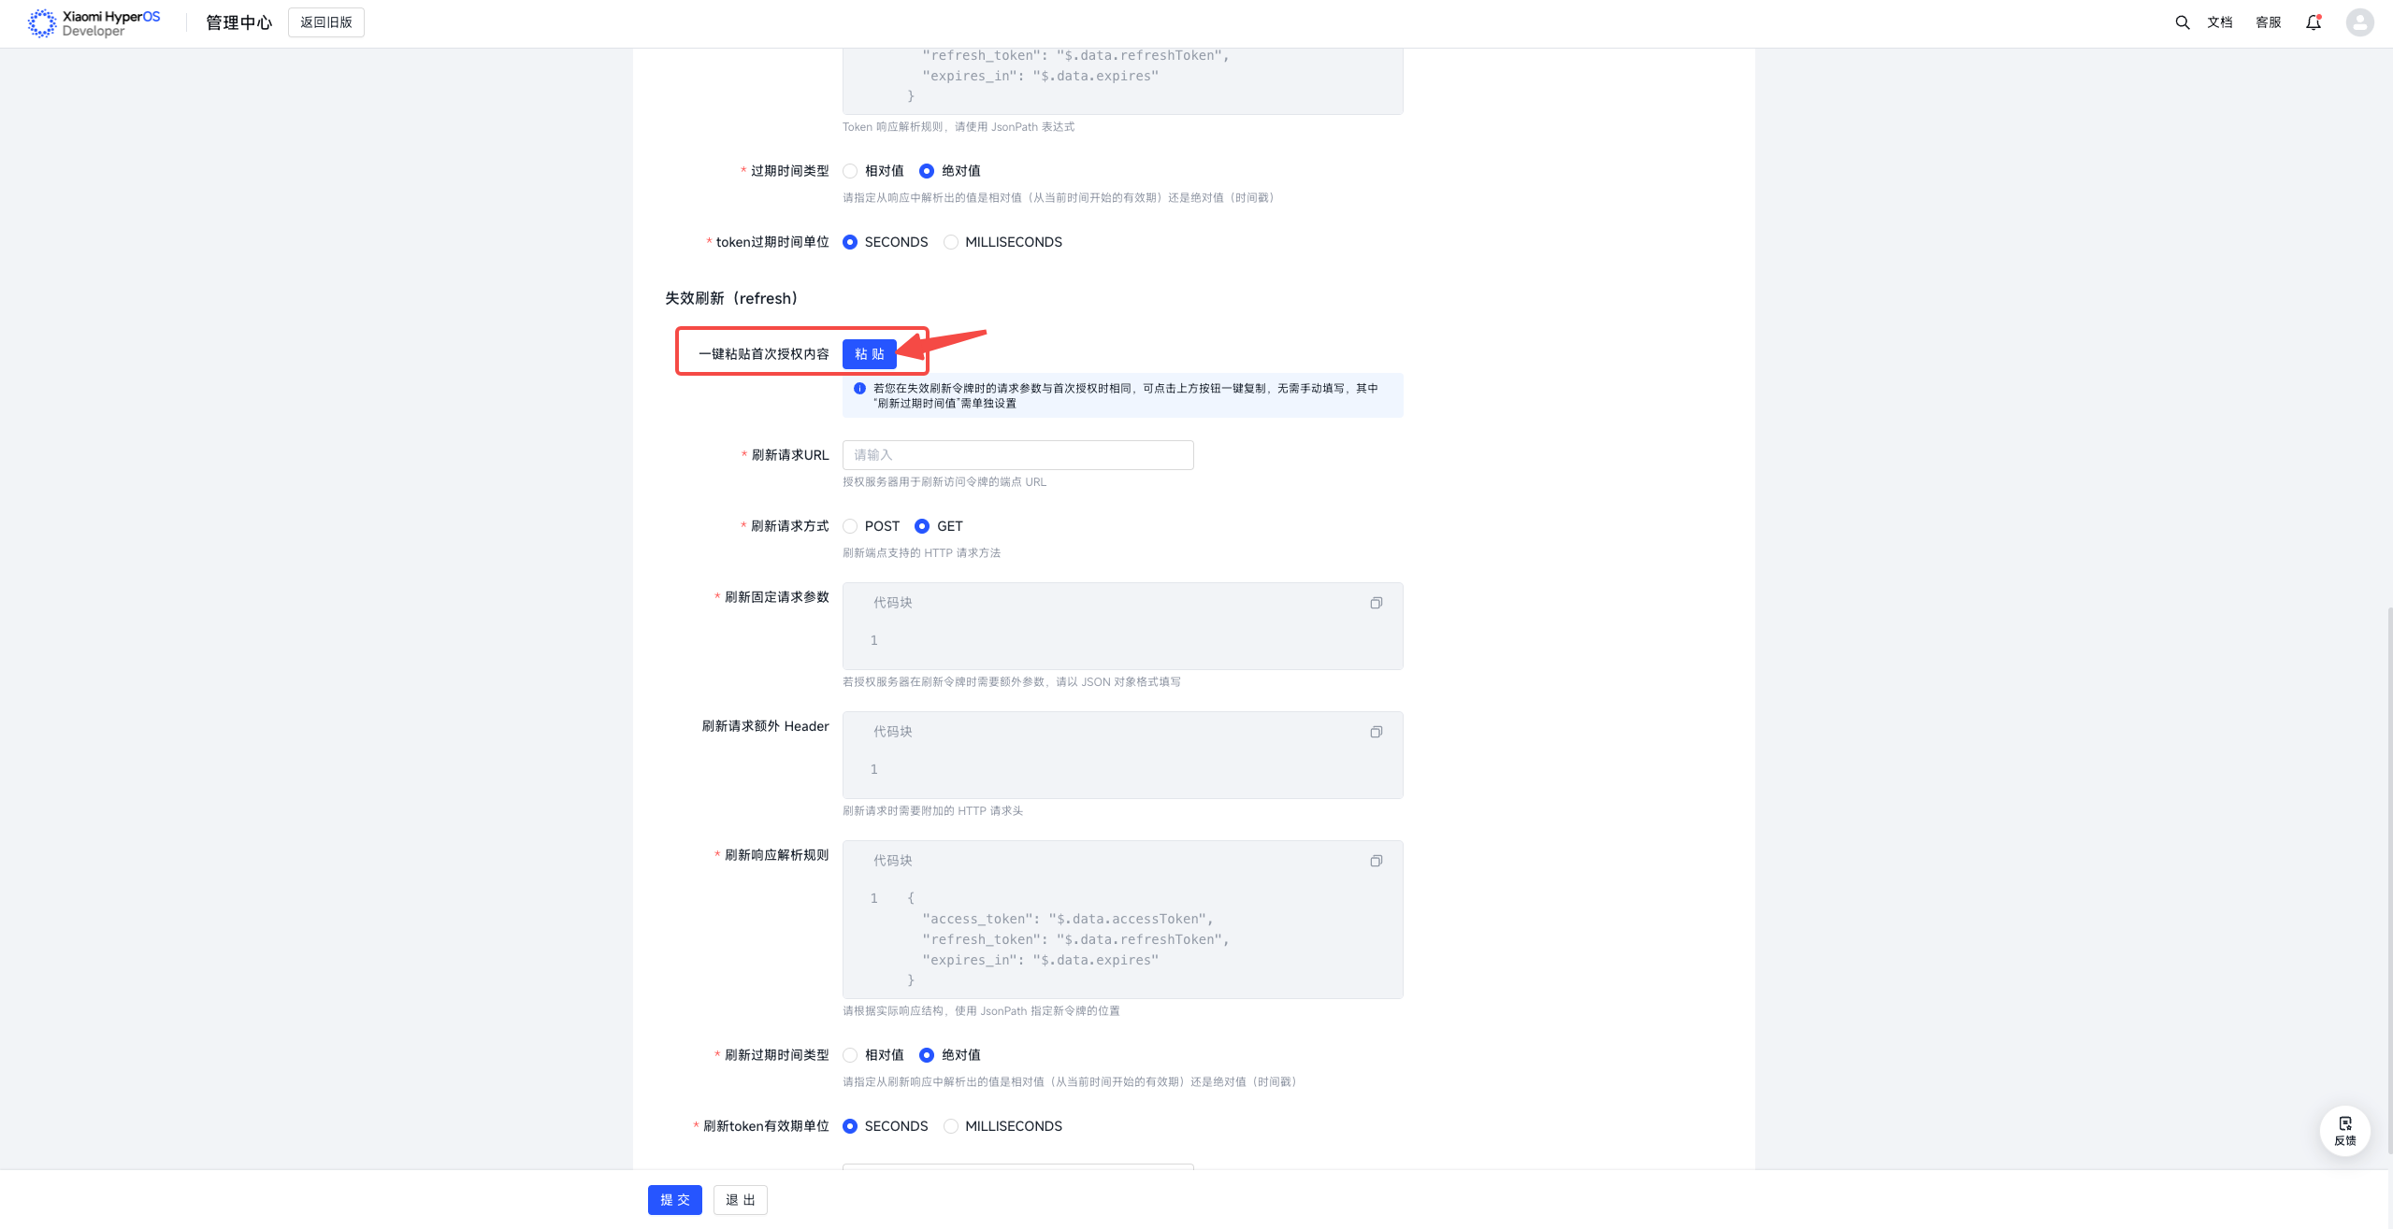Copy the 刷新固定请求参数 code block
This screenshot has width=2393, height=1229.
click(1376, 603)
